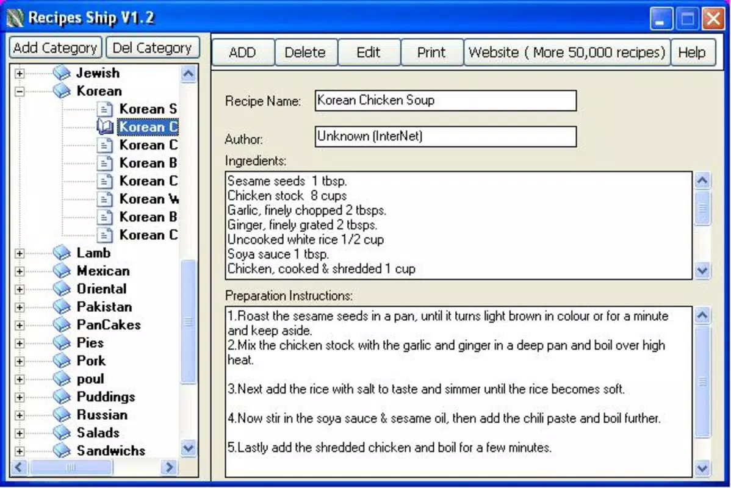The width and height of the screenshot is (731, 488).
Task: Click the Russian category book icon
Action: click(x=62, y=415)
